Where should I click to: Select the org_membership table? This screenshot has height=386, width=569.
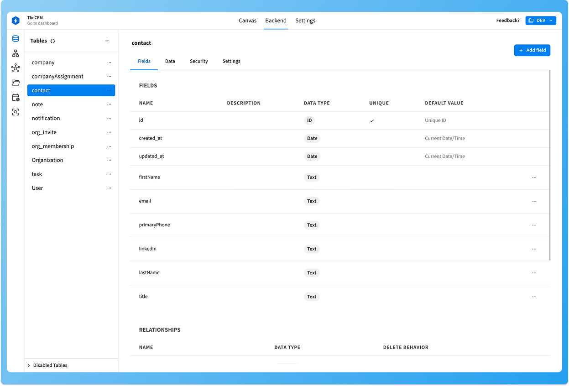(53, 146)
